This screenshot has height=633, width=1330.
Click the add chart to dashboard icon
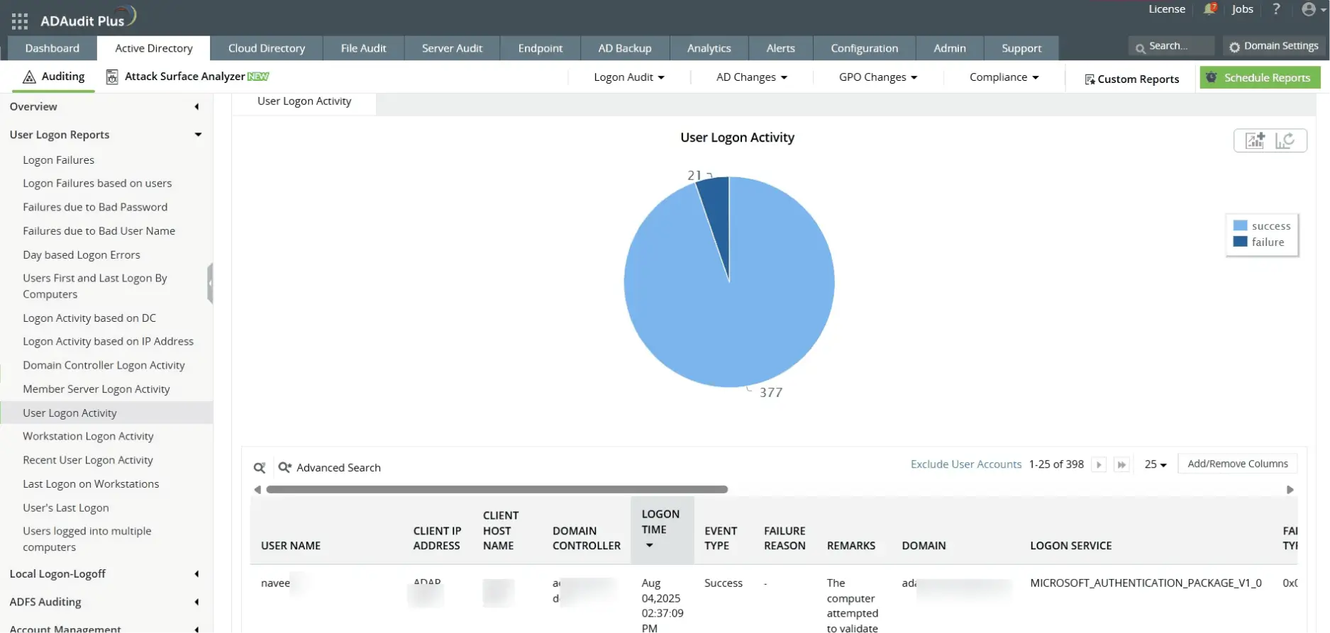1255,140
